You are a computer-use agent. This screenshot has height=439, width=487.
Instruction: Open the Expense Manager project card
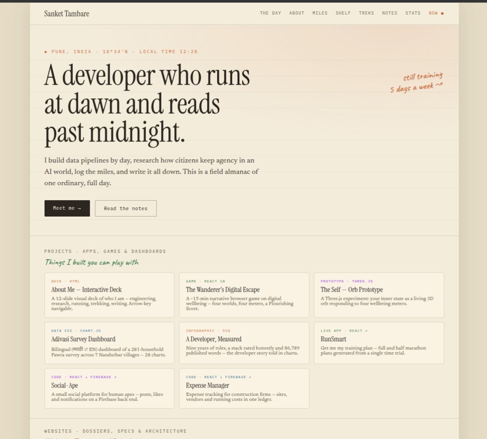click(x=244, y=389)
